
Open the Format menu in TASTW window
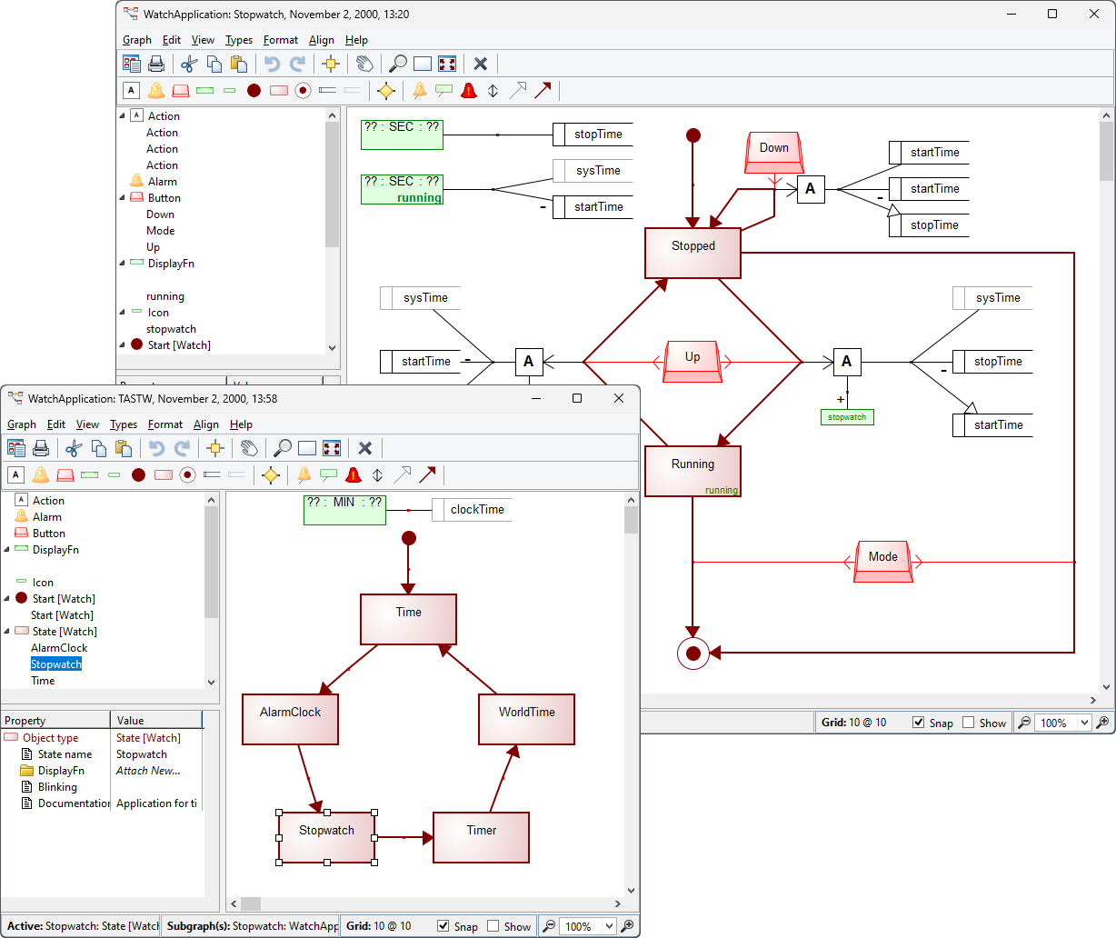pos(165,424)
